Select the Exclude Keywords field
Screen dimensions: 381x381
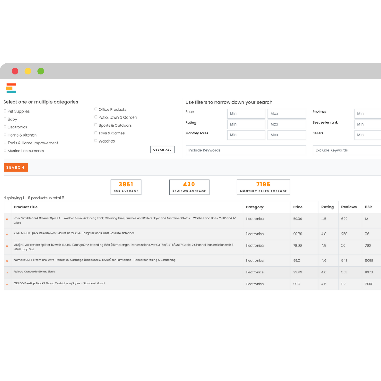point(346,150)
